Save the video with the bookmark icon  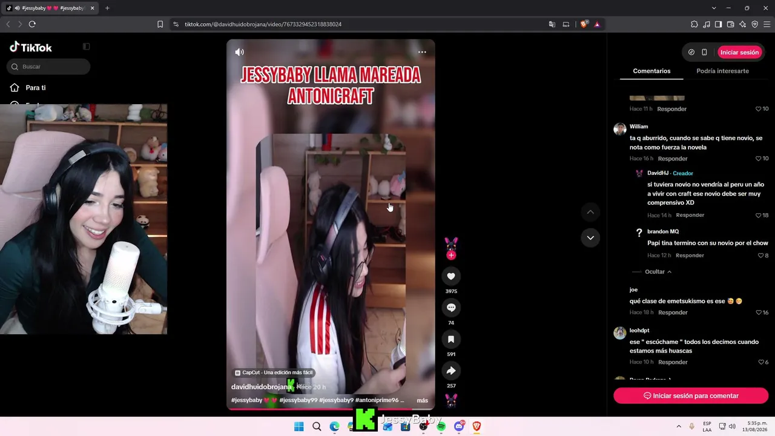pyautogui.click(x=451, y=339)
